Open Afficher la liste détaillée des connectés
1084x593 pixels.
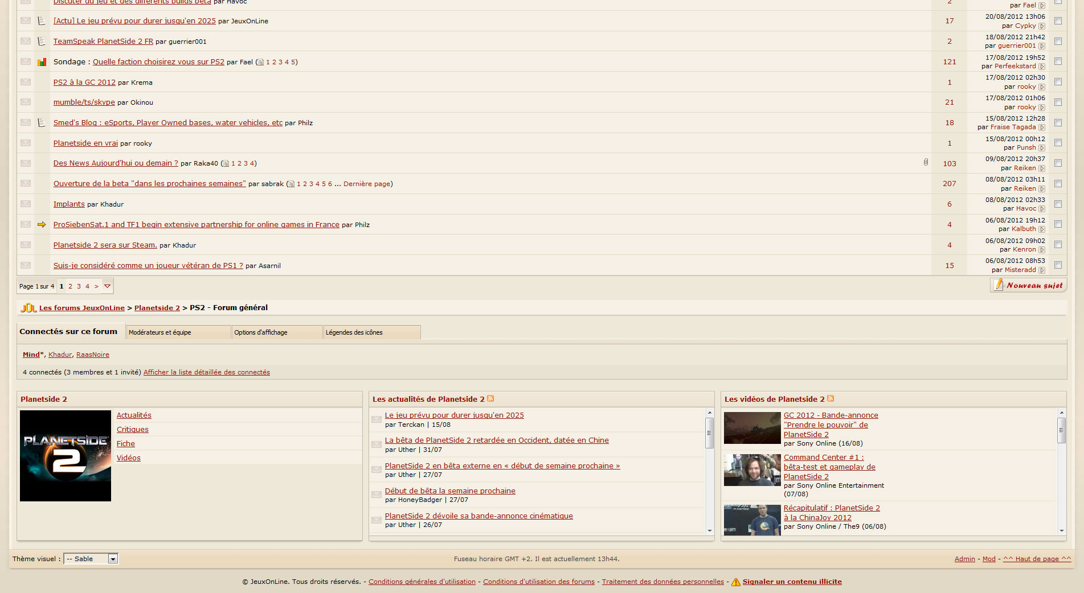tap(207, 372)
